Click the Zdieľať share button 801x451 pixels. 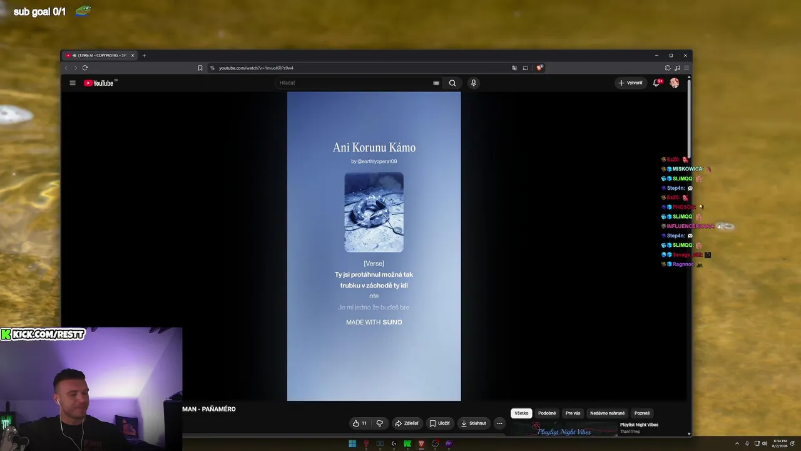406,423
